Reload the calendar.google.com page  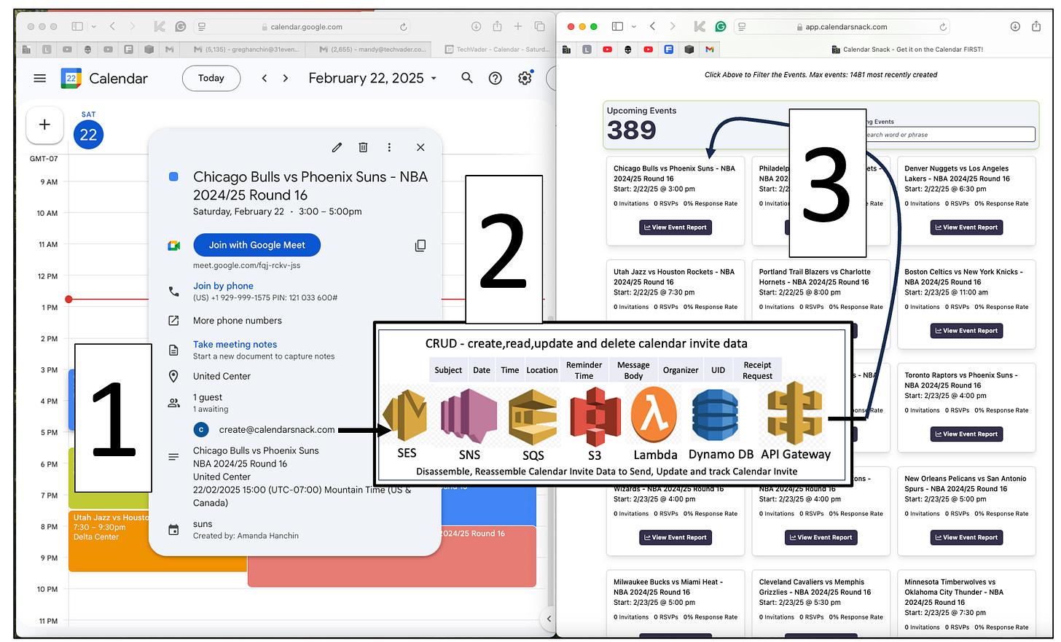(404, 27)
